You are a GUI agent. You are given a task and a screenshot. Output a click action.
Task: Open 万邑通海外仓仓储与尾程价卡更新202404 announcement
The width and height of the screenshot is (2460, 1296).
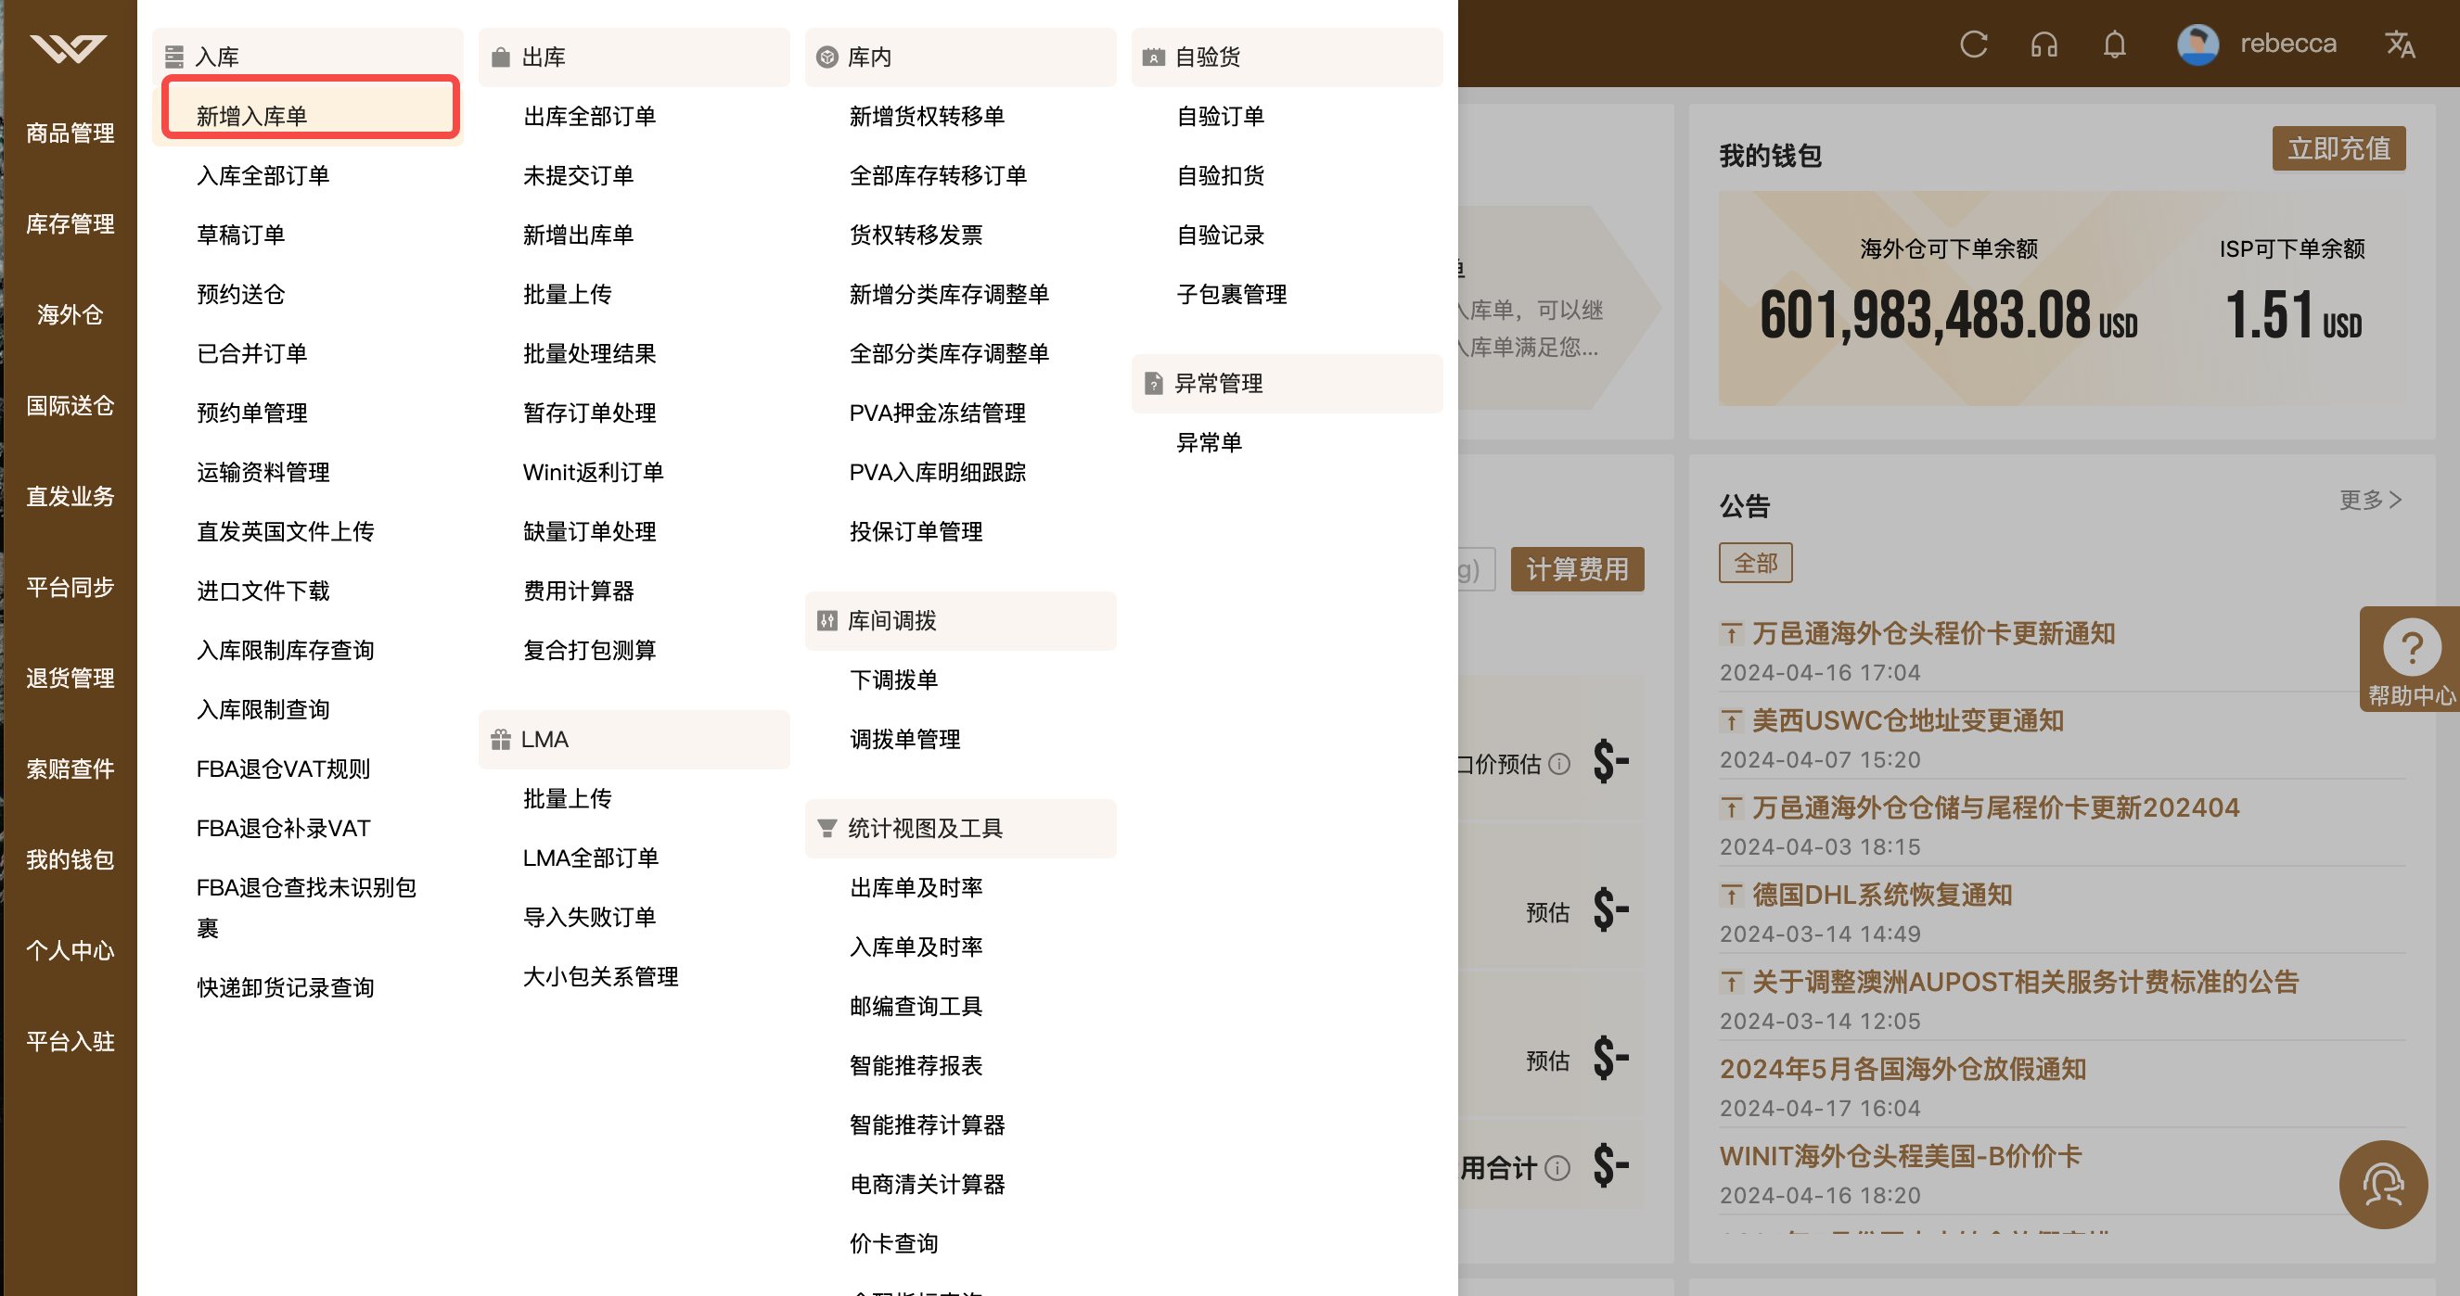[1995, 807]
